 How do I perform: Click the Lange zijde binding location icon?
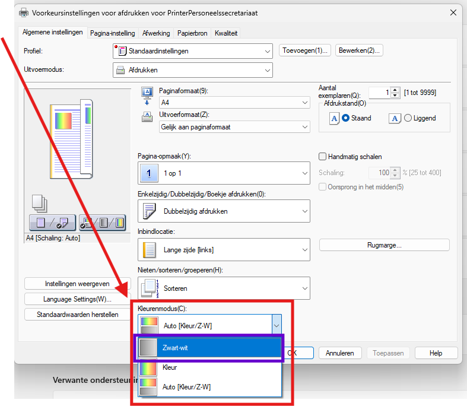[149, 250]
